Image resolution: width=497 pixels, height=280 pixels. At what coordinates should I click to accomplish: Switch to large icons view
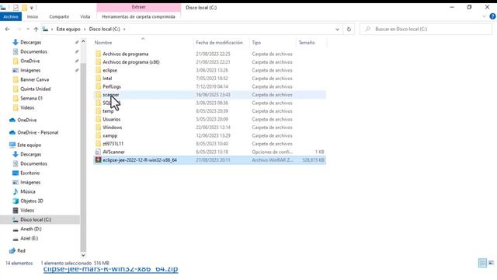click(x=491, y=263)
